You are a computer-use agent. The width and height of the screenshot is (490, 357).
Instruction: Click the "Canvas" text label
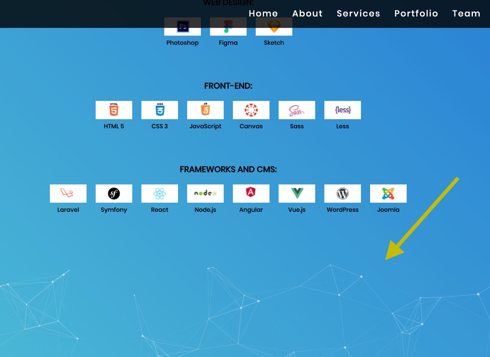(x=251, y=126)
